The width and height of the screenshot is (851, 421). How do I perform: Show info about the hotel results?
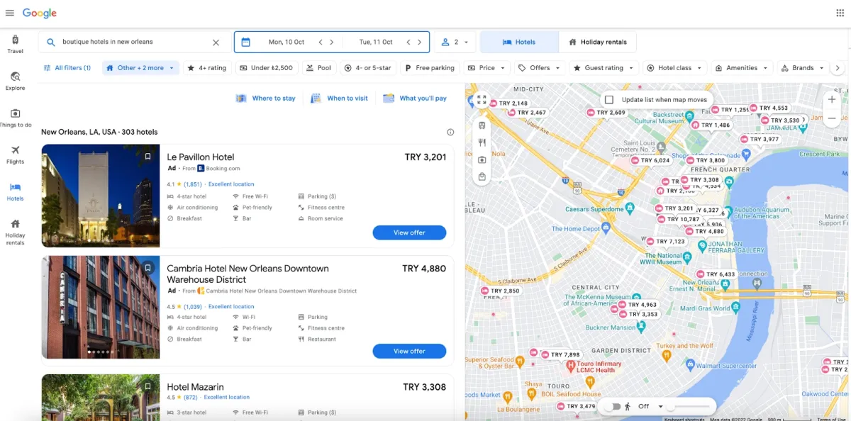tap(450, 133)
